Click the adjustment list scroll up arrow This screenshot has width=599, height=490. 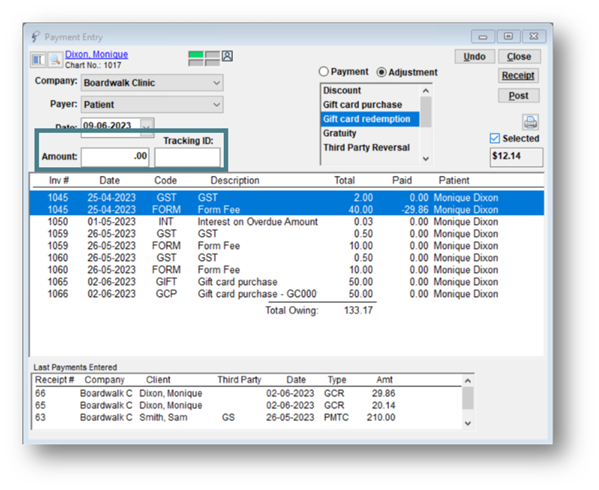pos(426,91)
